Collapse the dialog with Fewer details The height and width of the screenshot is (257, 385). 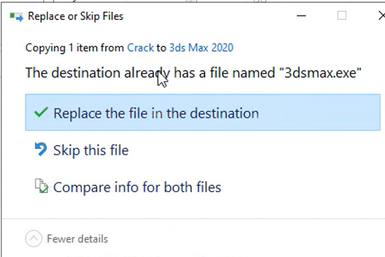pos(77,239)
